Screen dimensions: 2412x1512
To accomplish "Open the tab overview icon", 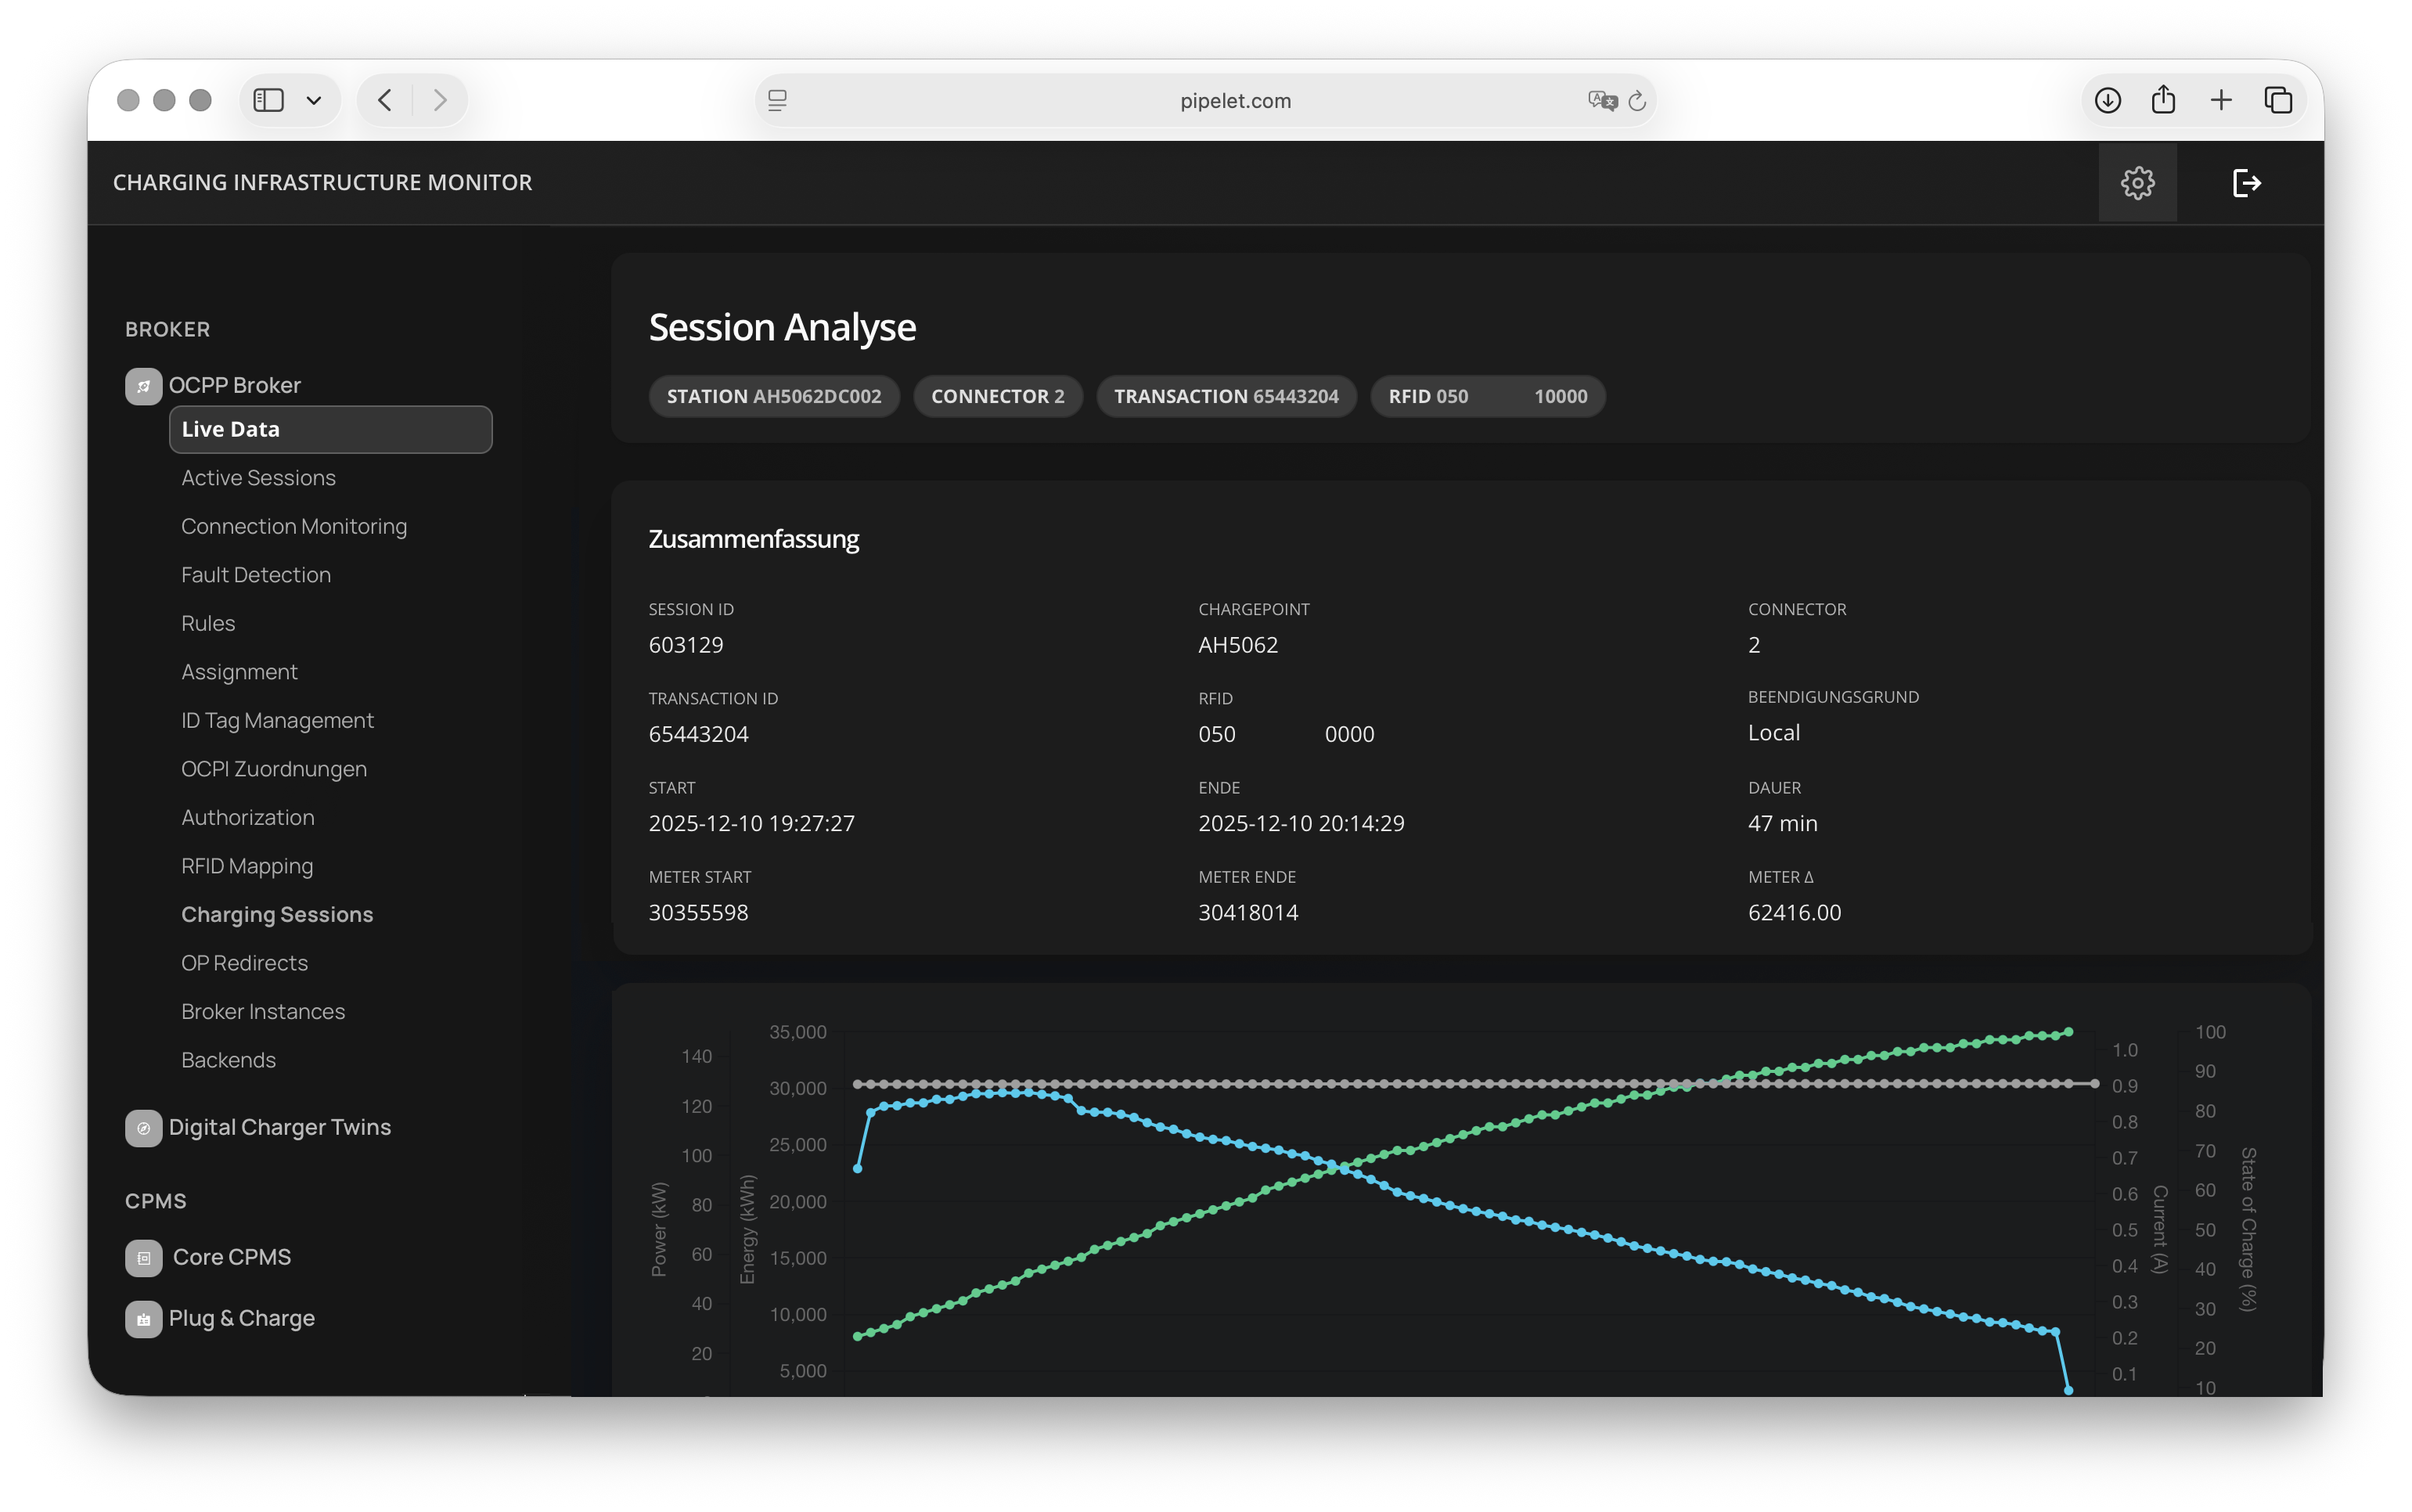I will click(x=2278, y=100).
